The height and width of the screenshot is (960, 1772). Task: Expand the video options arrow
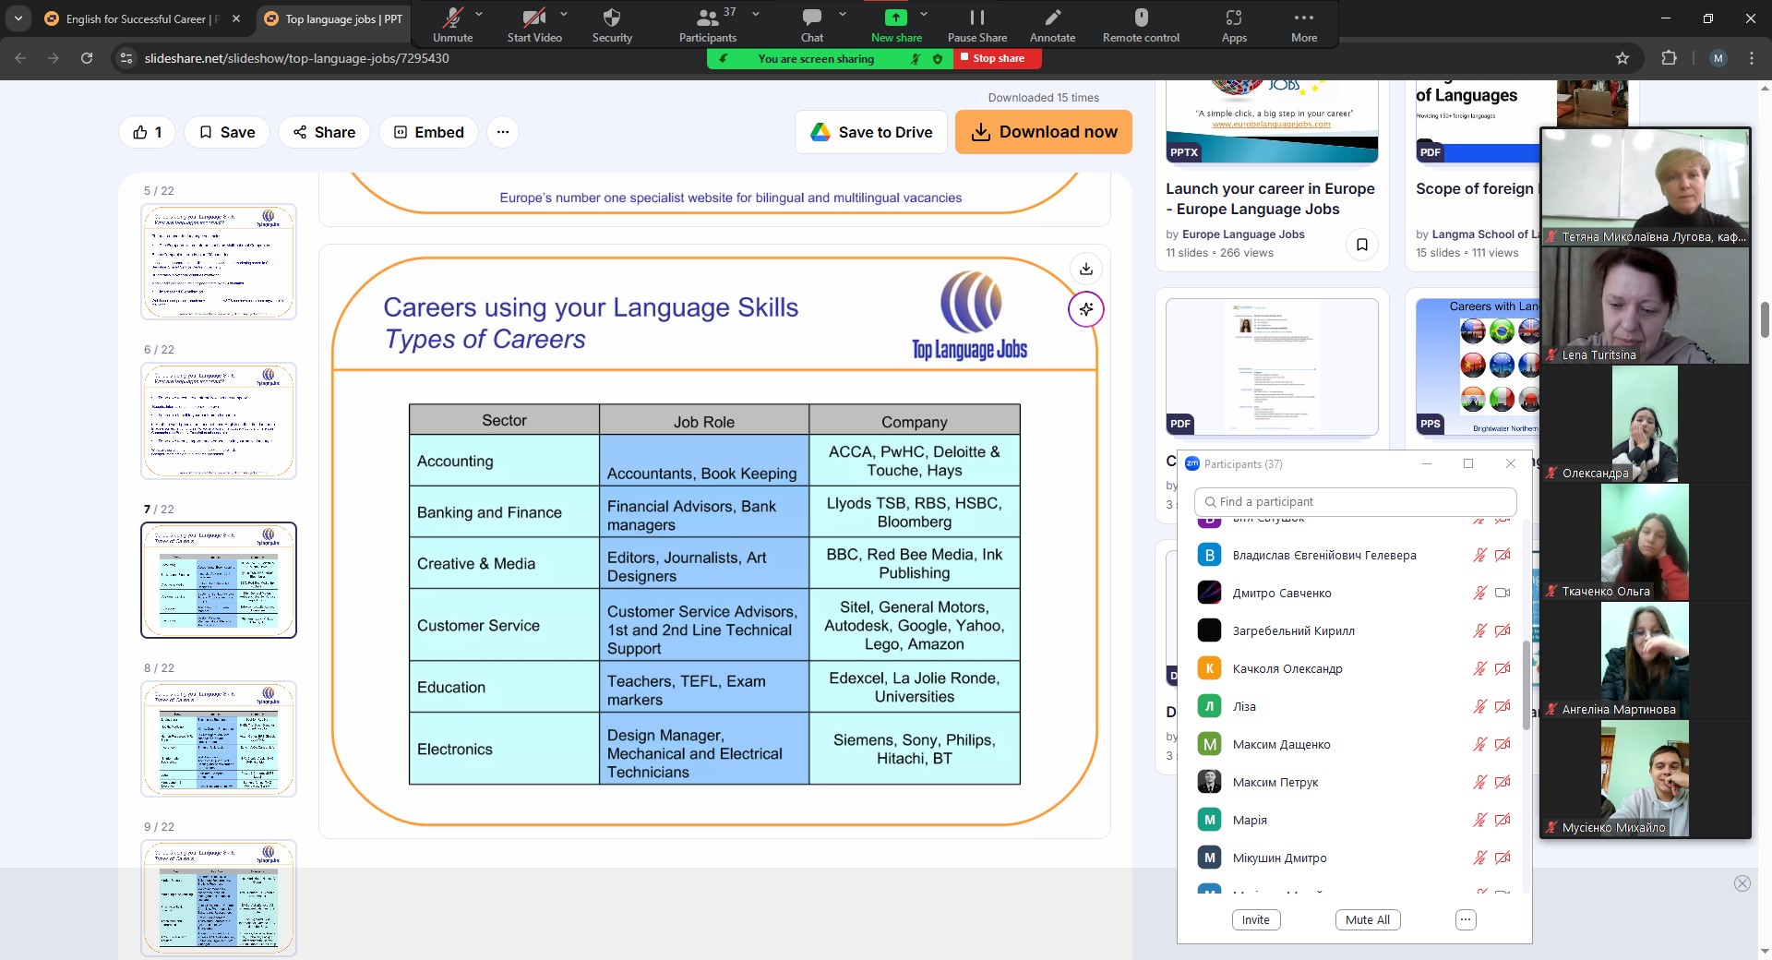click(x=564, y=14)
